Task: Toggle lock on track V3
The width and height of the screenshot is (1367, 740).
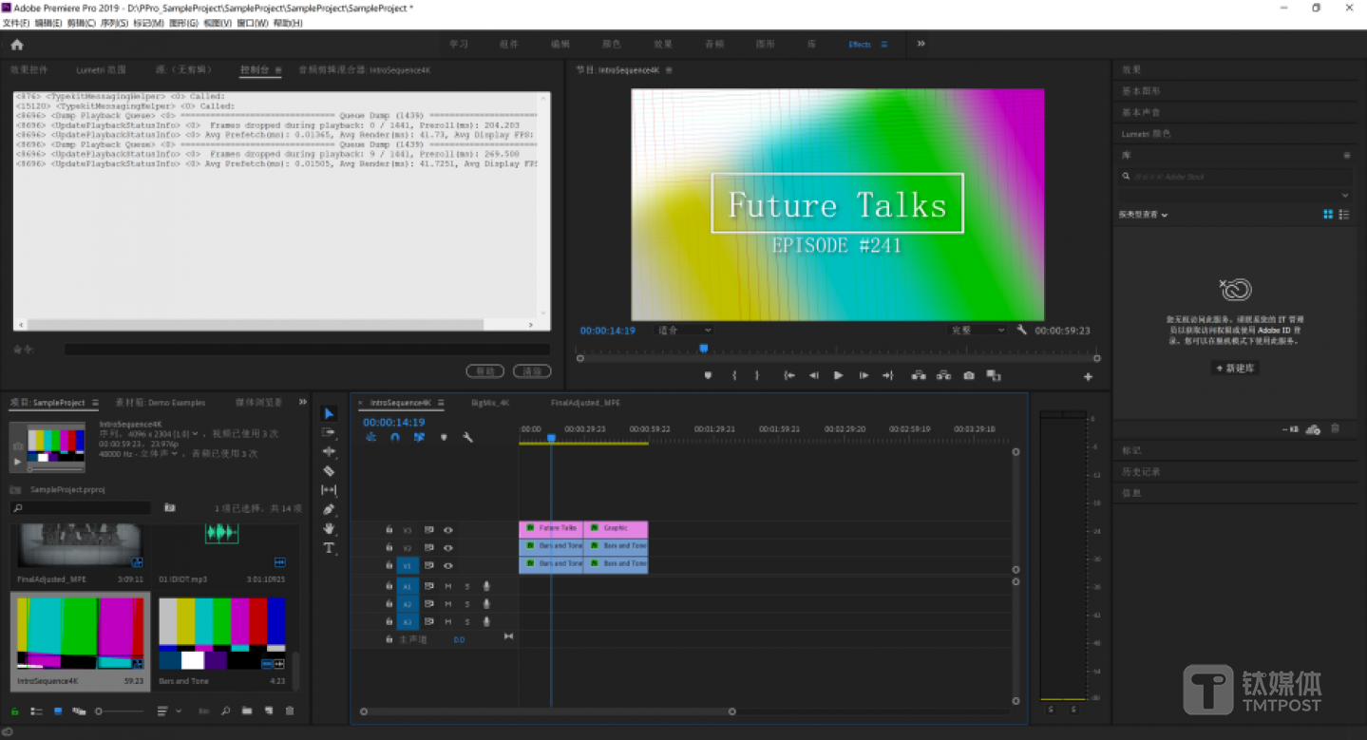Action: click(x=389, y=530)
